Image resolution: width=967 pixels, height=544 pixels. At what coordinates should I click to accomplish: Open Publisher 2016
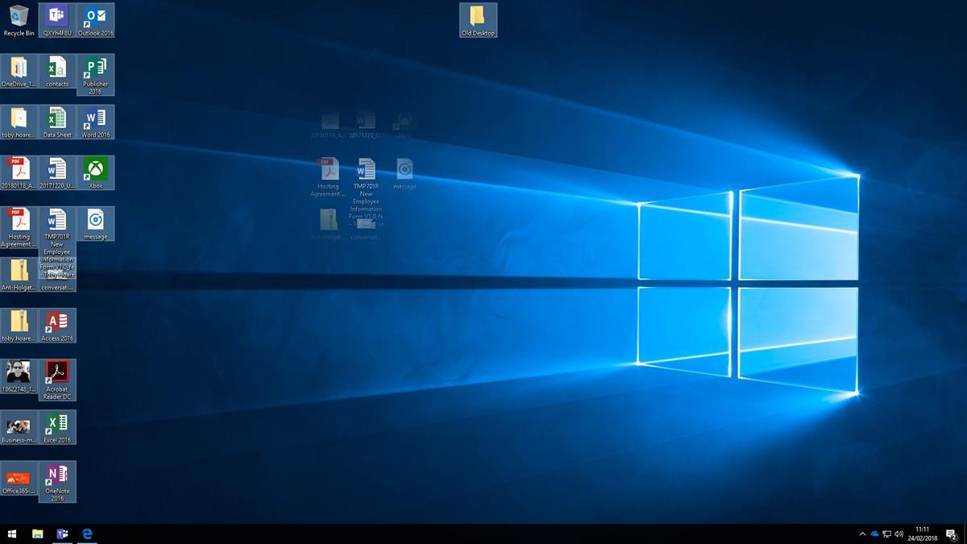[x=95, y=69]
